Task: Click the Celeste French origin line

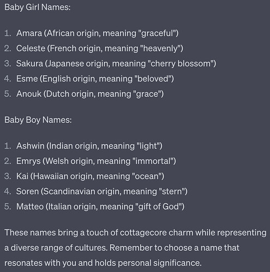Action: point(100,48)
